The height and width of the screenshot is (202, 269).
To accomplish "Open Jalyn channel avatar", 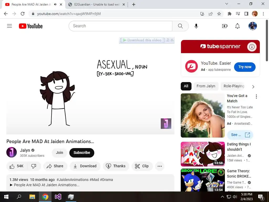I will pos(12,152).
